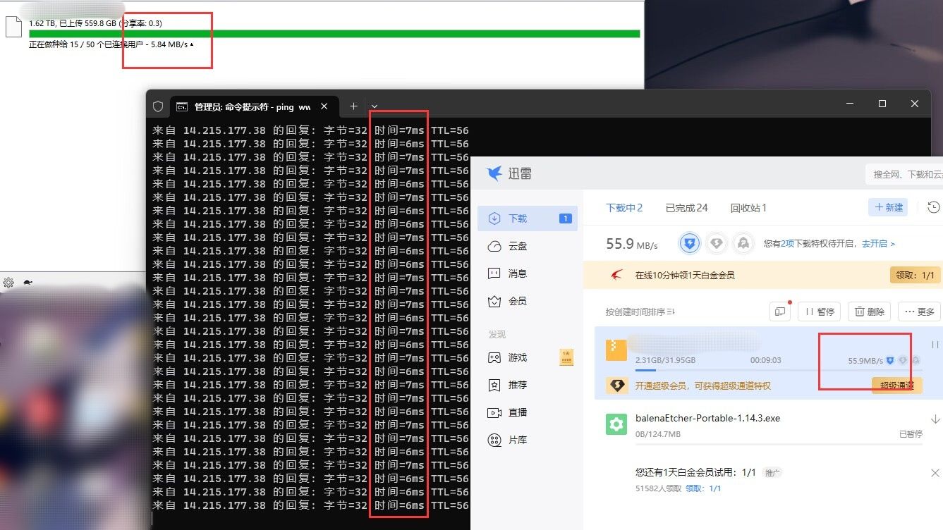Switch to the 已完成 24 tab
943x530 pixels.
pos(686,208)
